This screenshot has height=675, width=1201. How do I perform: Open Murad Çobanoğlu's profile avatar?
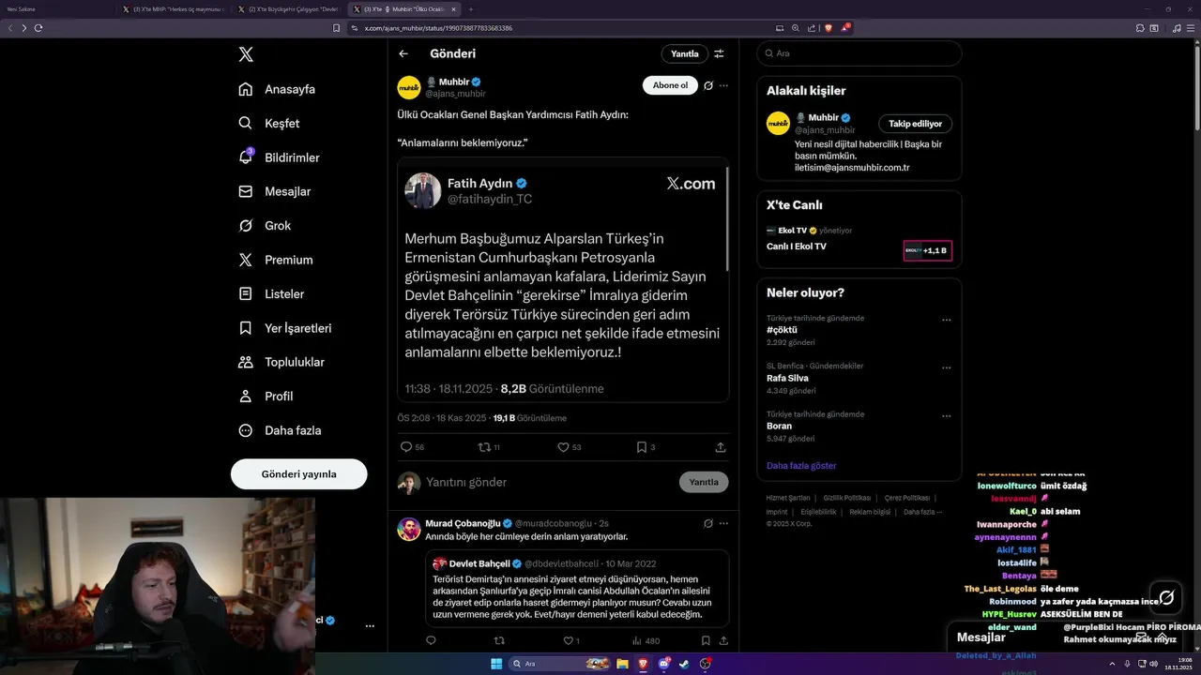409,529
